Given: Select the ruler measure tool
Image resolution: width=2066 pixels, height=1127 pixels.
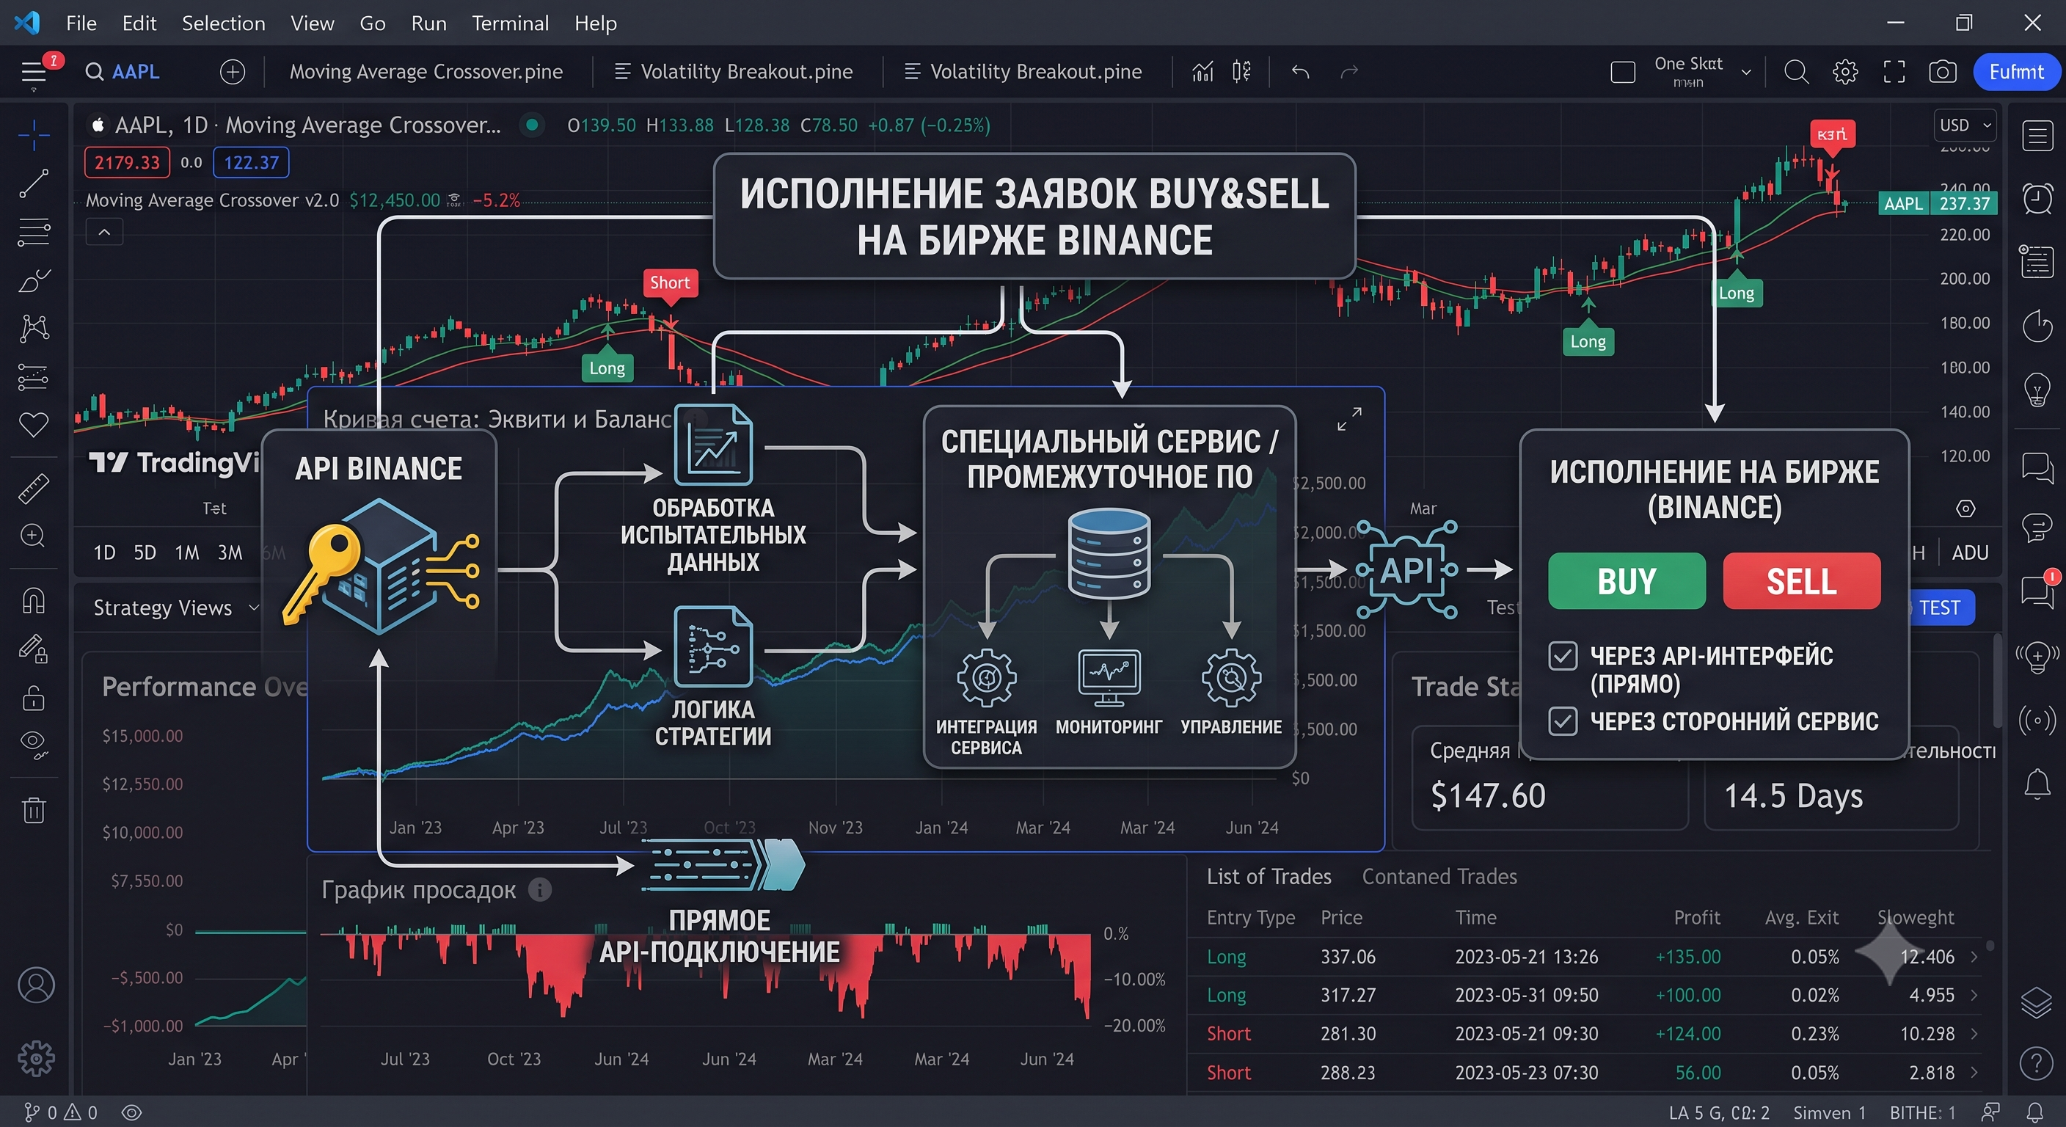Looking at the screenshot, I should click(34, 488).
